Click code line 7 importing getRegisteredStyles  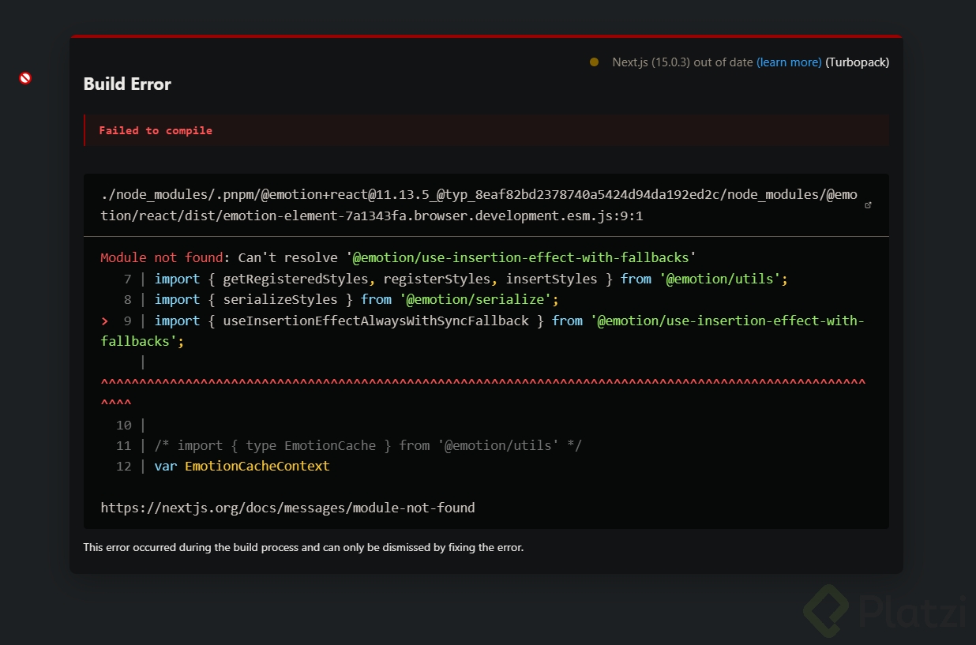point(471,279)
